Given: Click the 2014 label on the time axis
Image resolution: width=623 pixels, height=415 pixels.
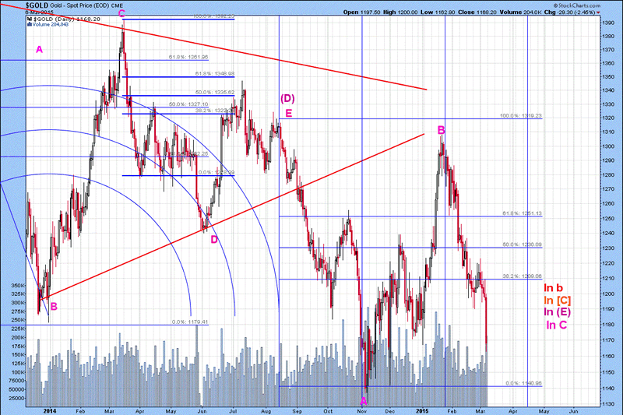Looking at the screenshot, I should pyautogui.click(x=49, y=411).
